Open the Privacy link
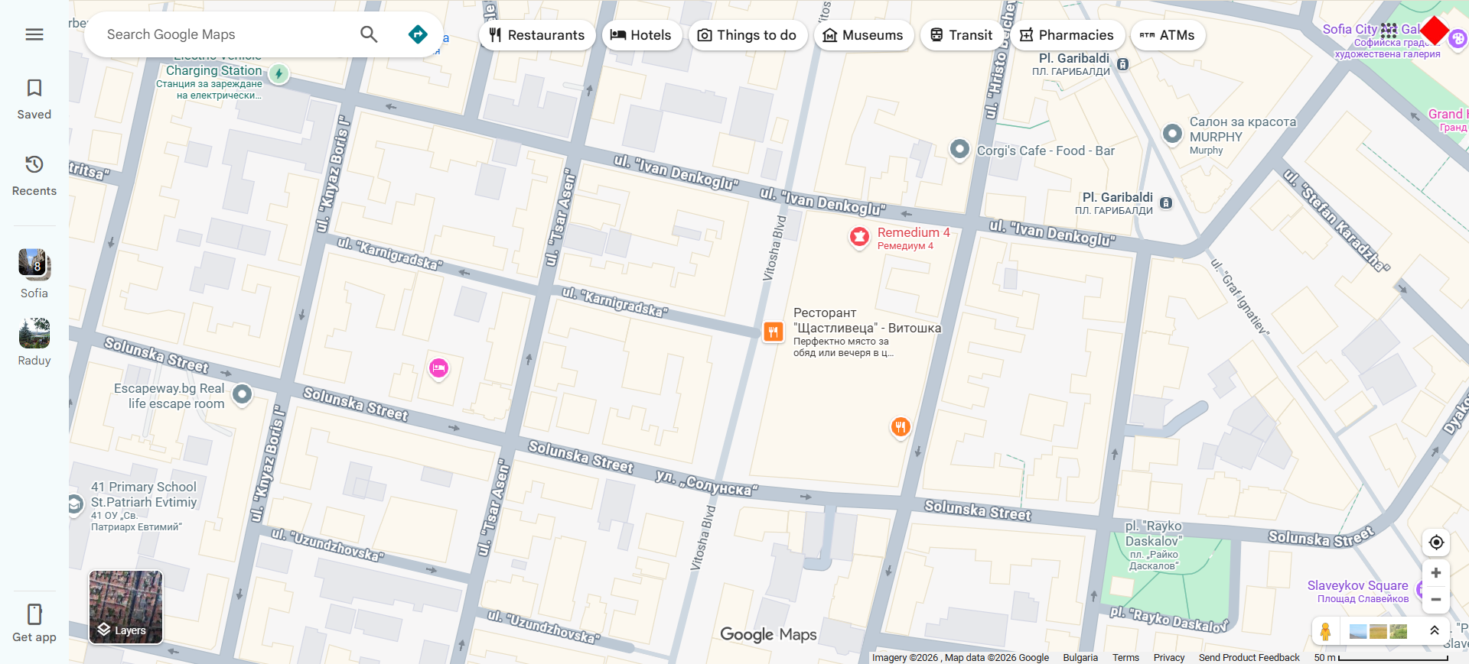Screen dimensions: 1469x664 click(1169, 657)
